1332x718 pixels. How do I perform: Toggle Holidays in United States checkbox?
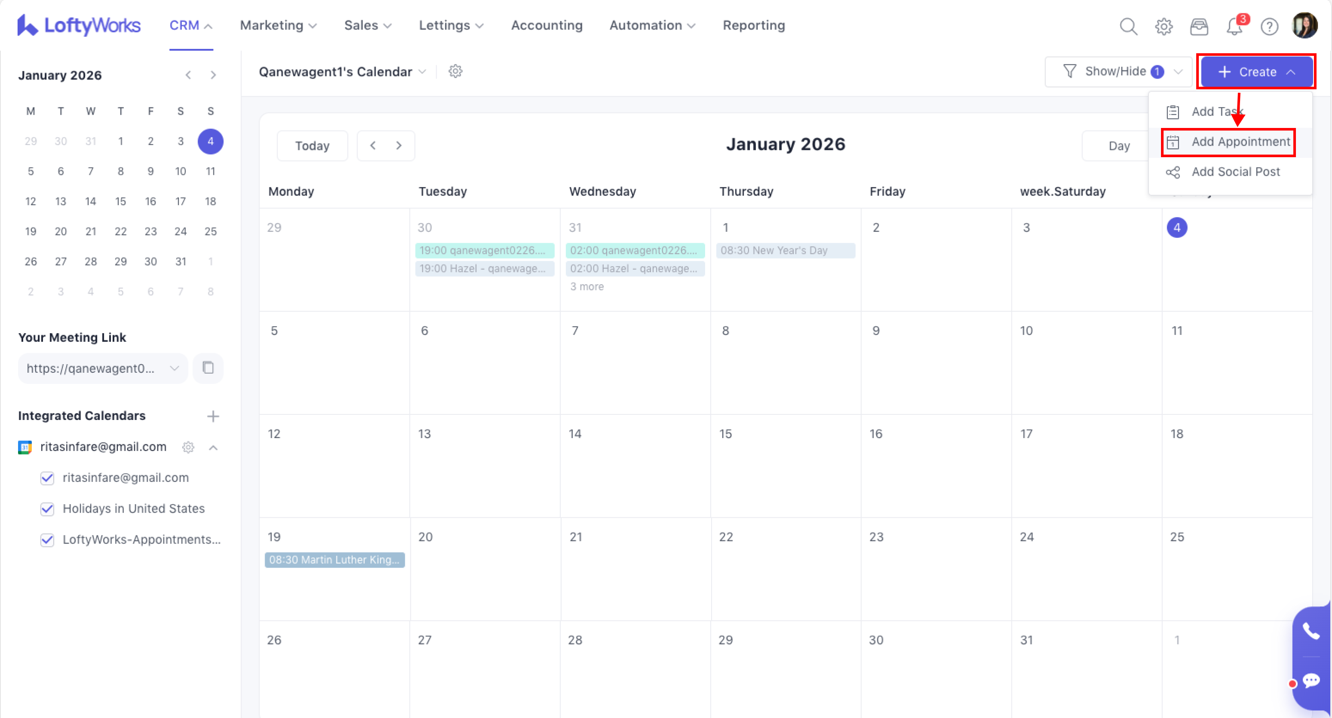(x=47, y=509)
